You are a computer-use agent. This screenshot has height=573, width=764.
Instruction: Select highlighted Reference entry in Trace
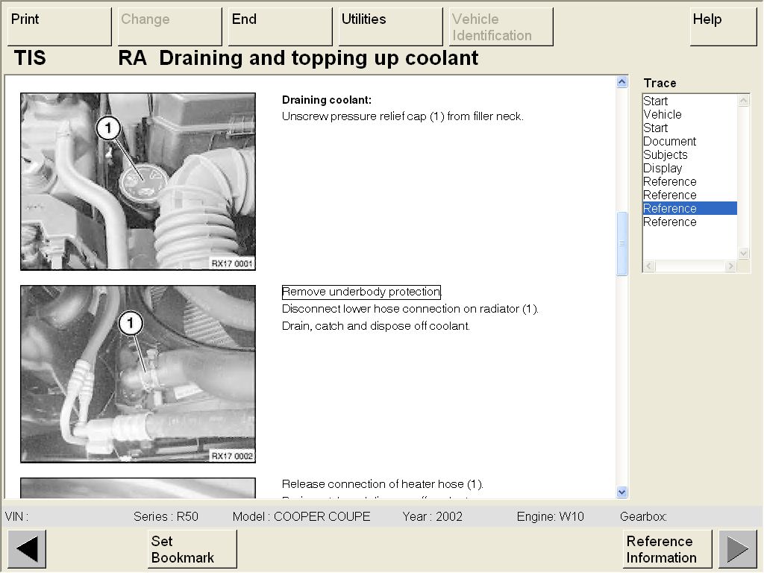click(690, 209)
